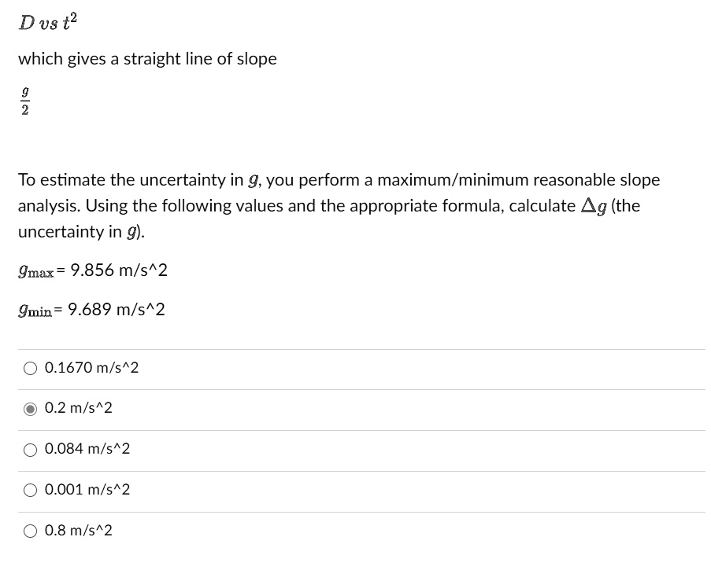The image size is (711, 570).
Task: Pick the 0.8 m/s^2 answer option
Action: point(30,531)
